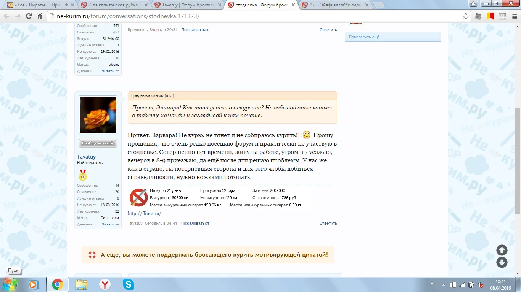The height and width of the screenshot is (292, 521).
Task: Close the «7-ая капитанская рубка» tab
Action: [145, 5]
